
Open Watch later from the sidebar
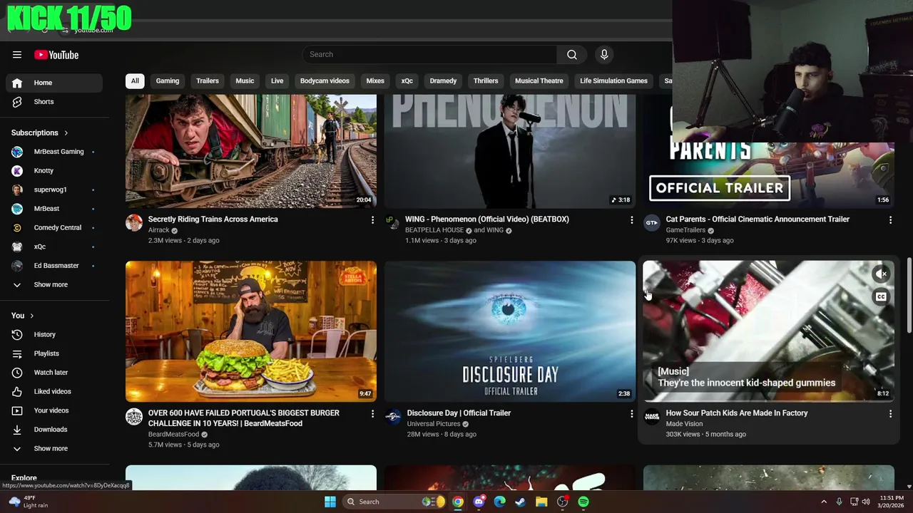[54, 373]
